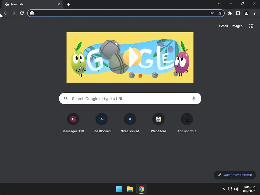Open the share this page icon
This screenshot has width=260, height=195.
pyautogui.click(x=212, y=13)
